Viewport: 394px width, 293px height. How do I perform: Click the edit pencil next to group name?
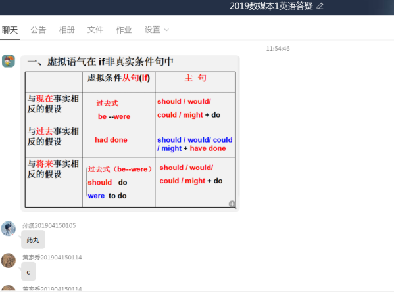pyautogui.click(x=320, y=6)
